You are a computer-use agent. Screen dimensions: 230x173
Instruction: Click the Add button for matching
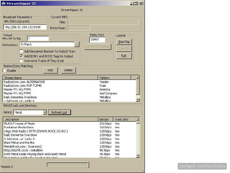(50, 70)
